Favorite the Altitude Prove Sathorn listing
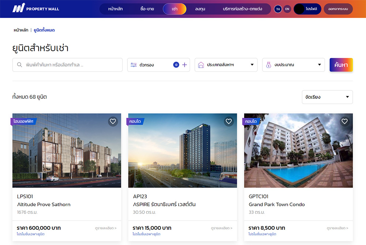This screenshot has height=245, width=366. point(113,121)
